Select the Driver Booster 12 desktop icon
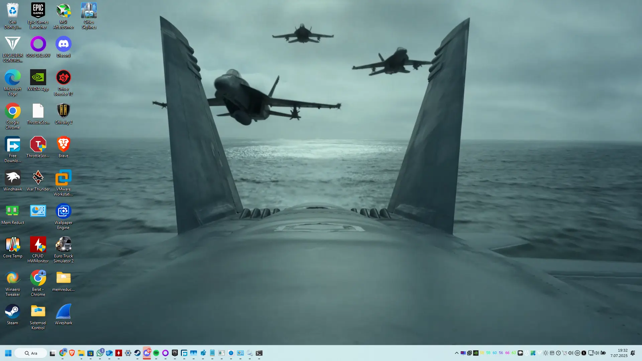 pos(64,83)
